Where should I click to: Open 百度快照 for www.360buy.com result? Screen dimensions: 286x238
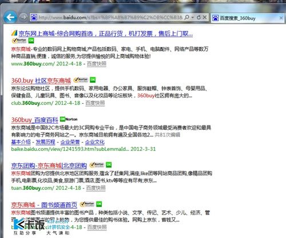pyautogui.click(x=97, y=64)
